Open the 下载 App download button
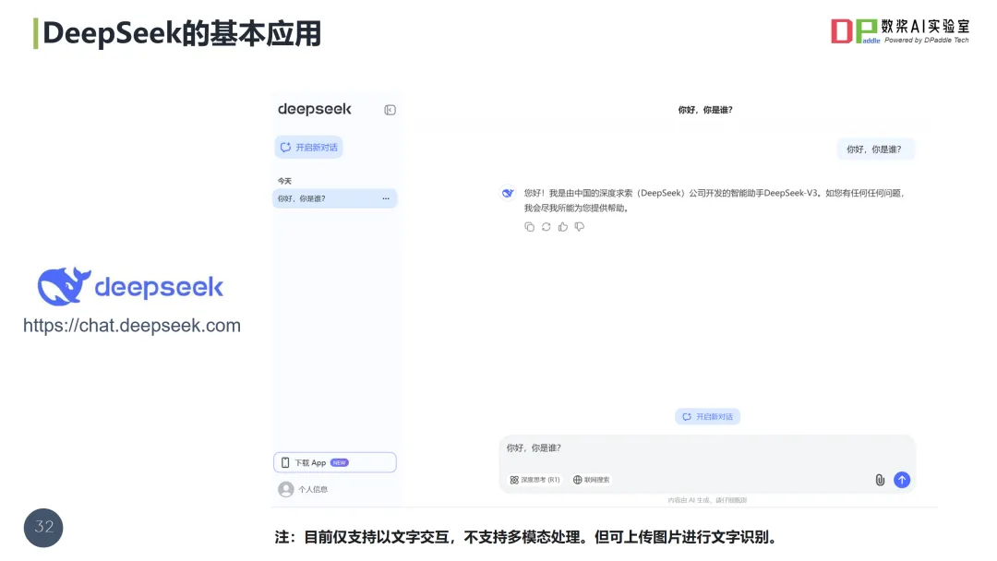This screenshot has width=997, height=561. coord(334,462)
